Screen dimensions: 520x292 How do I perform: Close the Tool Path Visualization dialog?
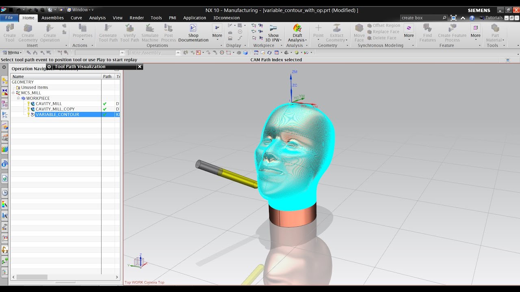[x=139, y=67]
